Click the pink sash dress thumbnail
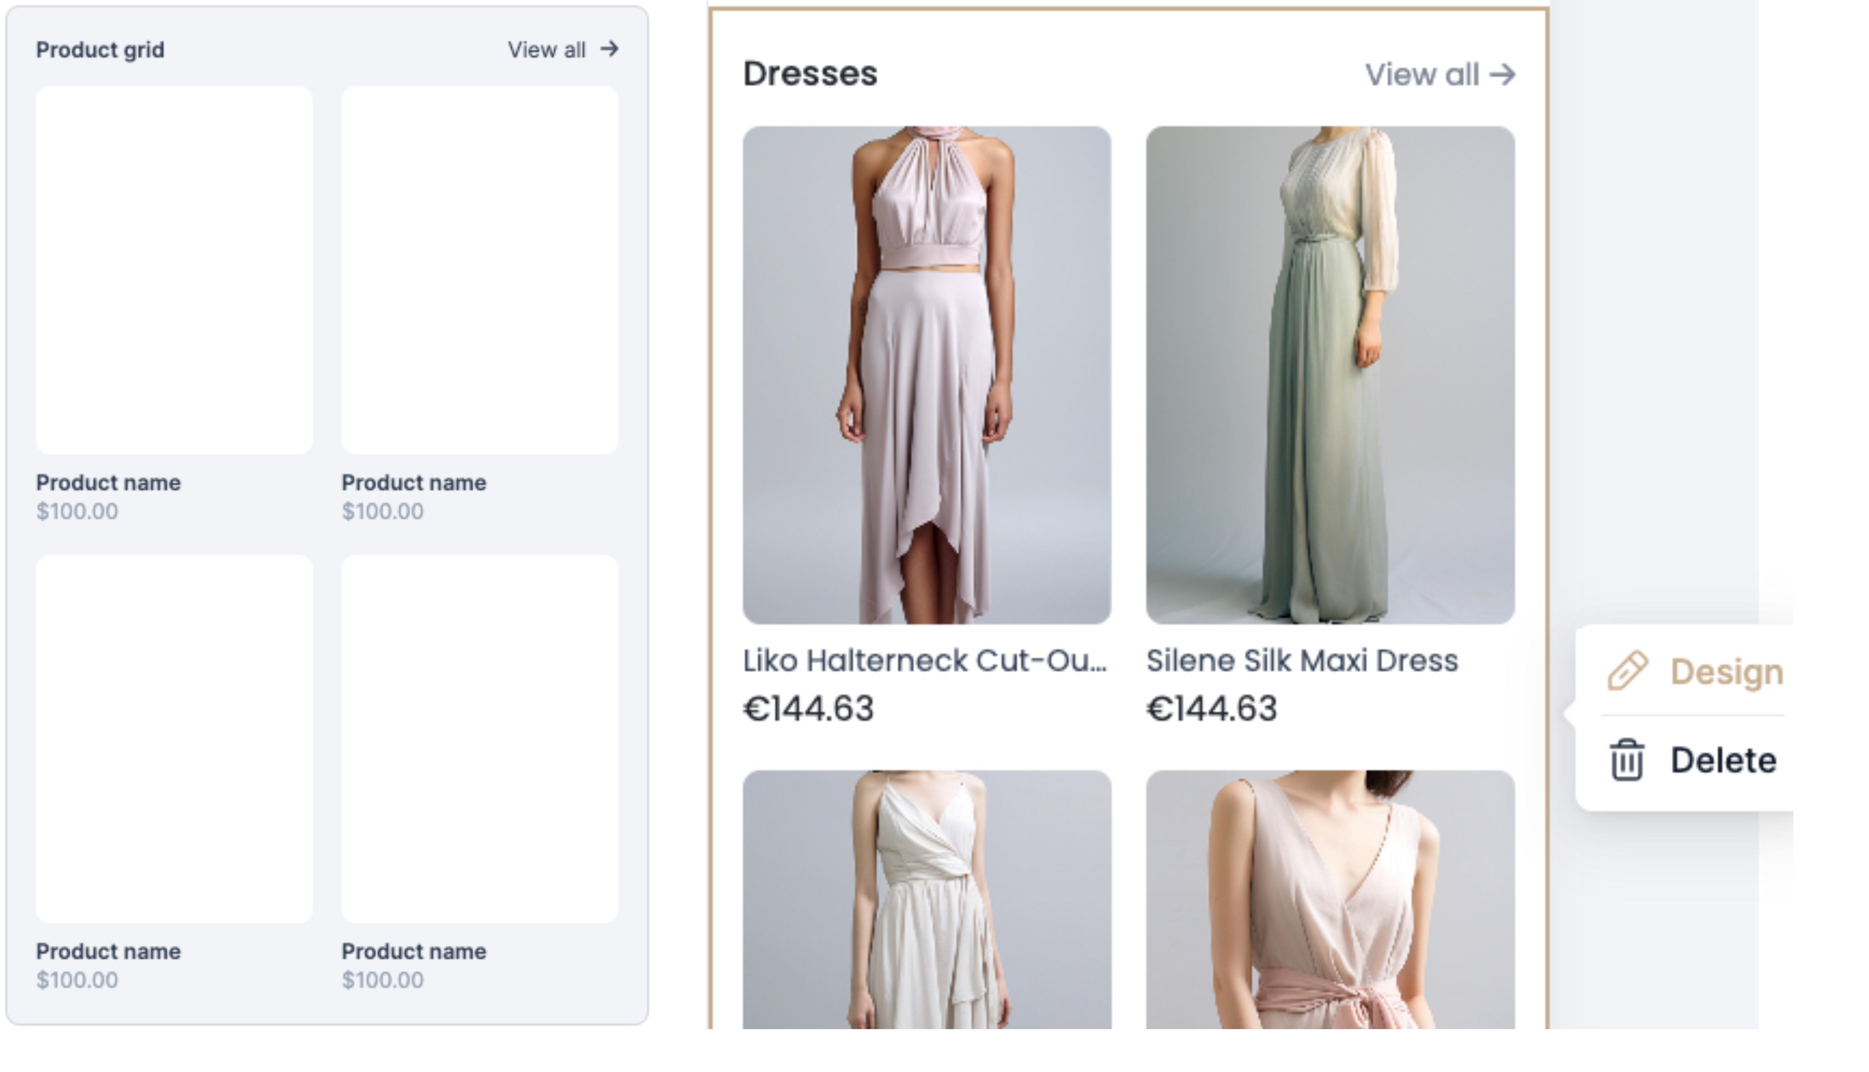The width and height of the screenshot is (1869, 1072). pos(1330,900)
